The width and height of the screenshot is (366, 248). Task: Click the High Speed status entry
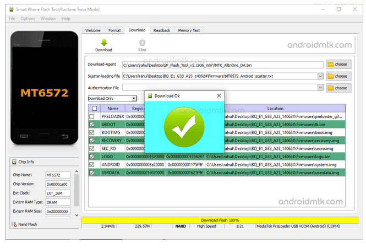coord(206,227)
